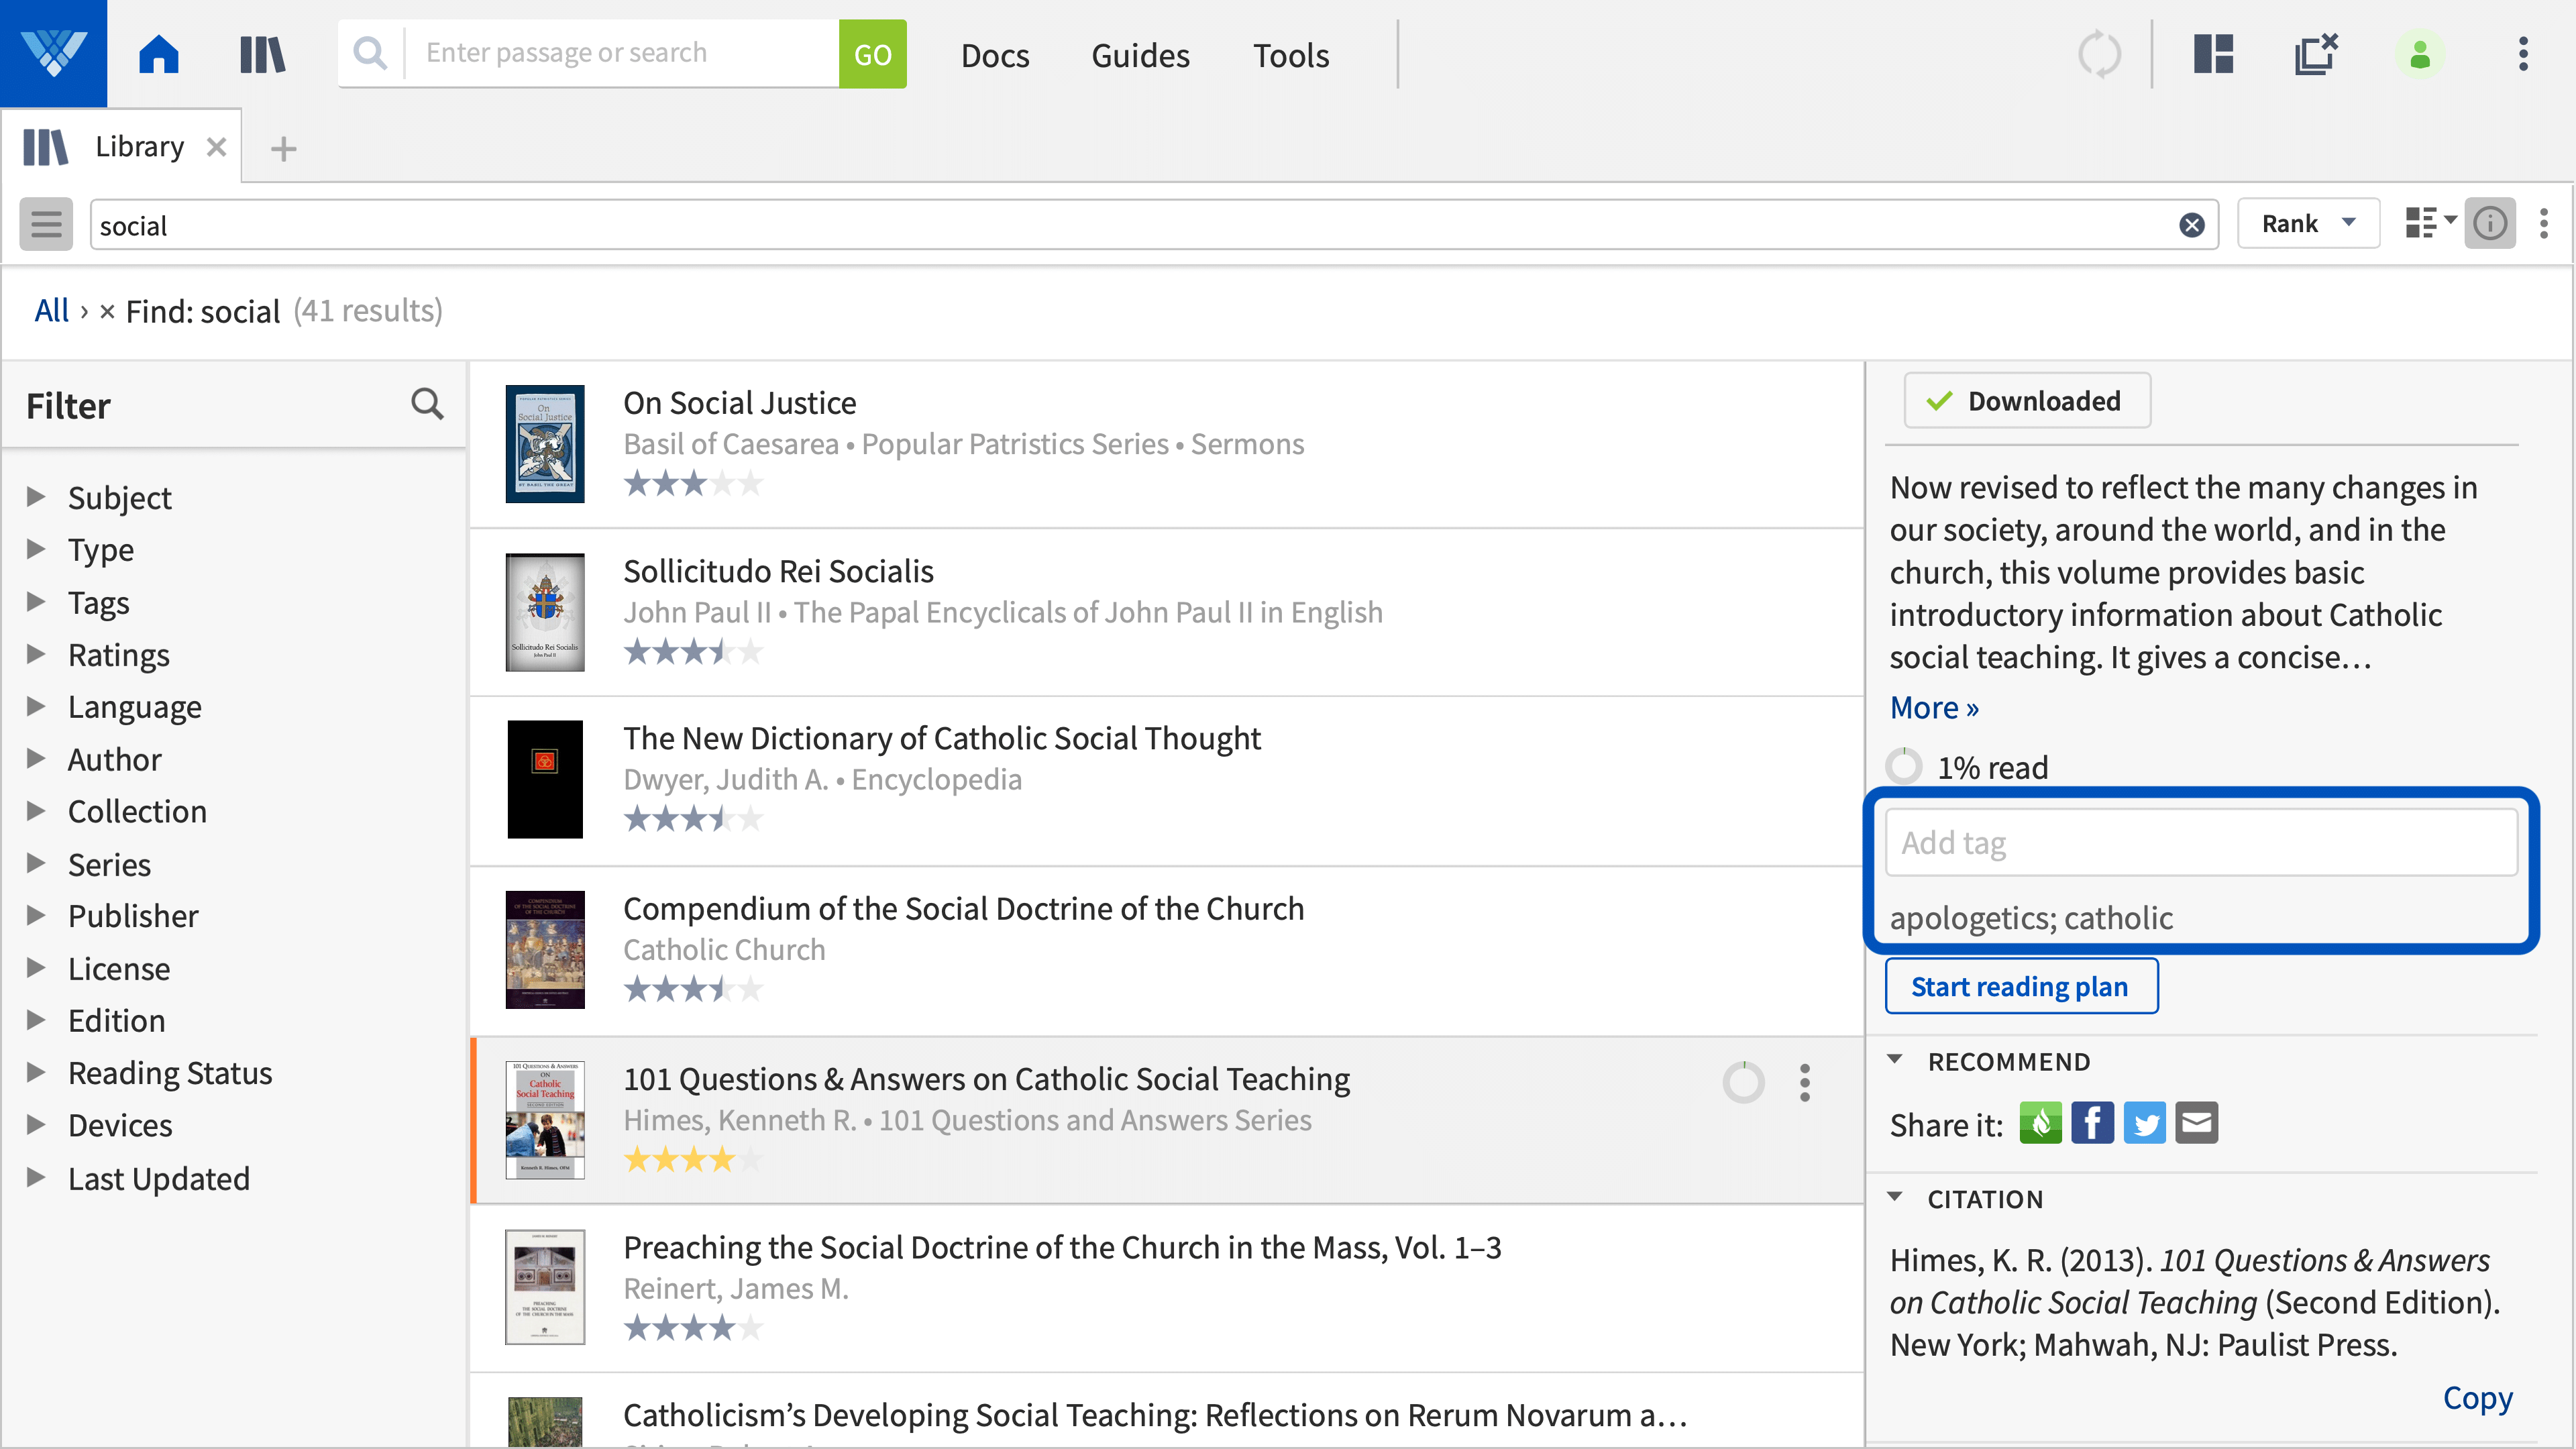
Task: Expand the Language filter
Action: 36,706
